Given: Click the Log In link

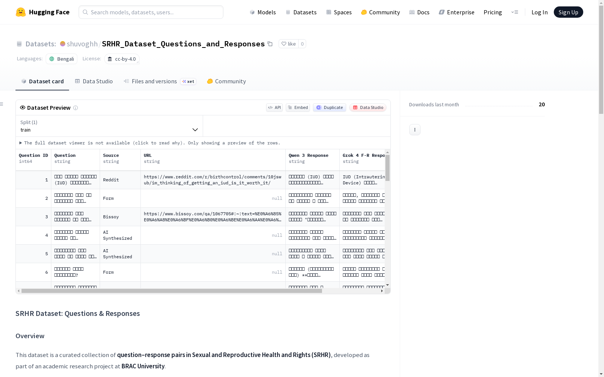Looking at the screenshot, I should tap(539, 12).
